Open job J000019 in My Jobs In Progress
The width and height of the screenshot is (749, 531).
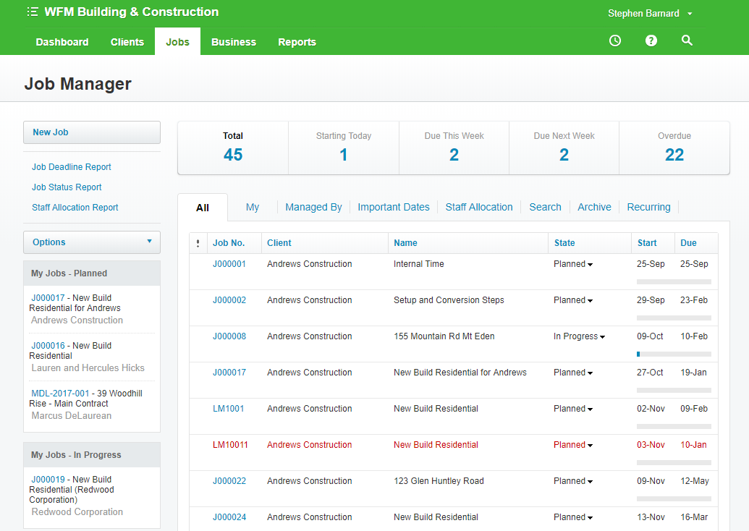48,480
